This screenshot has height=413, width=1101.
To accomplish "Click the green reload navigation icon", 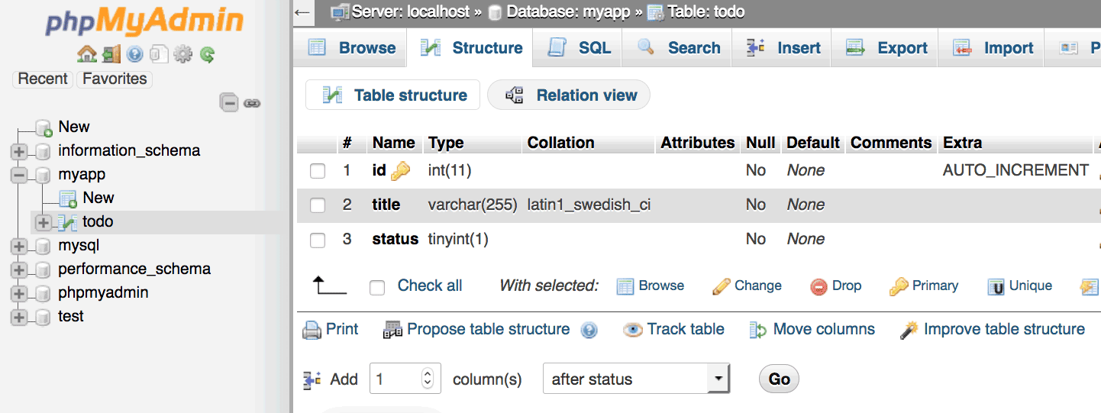I will point(207,55).
